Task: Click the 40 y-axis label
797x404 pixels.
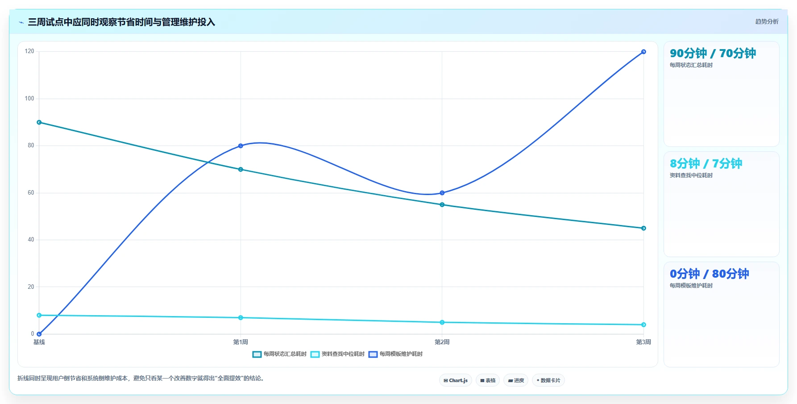Action: (x=31, y=240)
